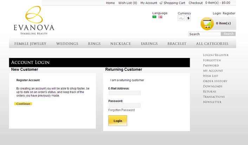Focus the Password field

(x=125, y=105)
